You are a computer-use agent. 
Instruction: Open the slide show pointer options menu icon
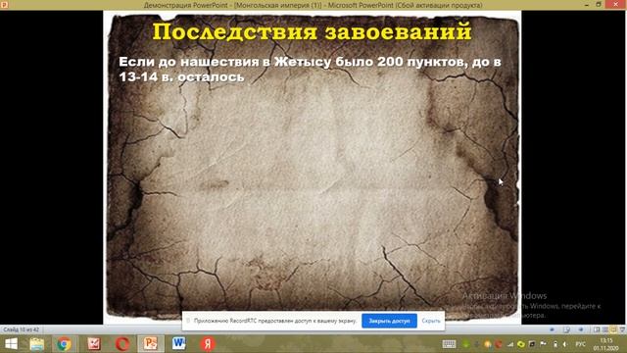click(566, 329)
